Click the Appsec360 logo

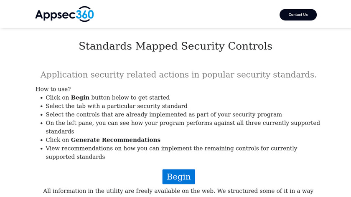pos(64,15)
